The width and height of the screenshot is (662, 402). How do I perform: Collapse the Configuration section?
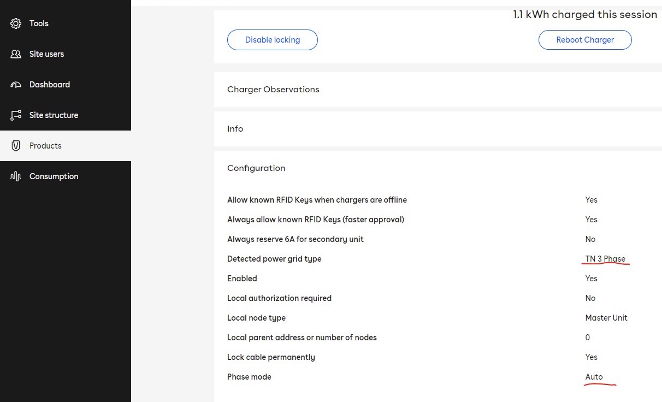(x=256, y=168)
